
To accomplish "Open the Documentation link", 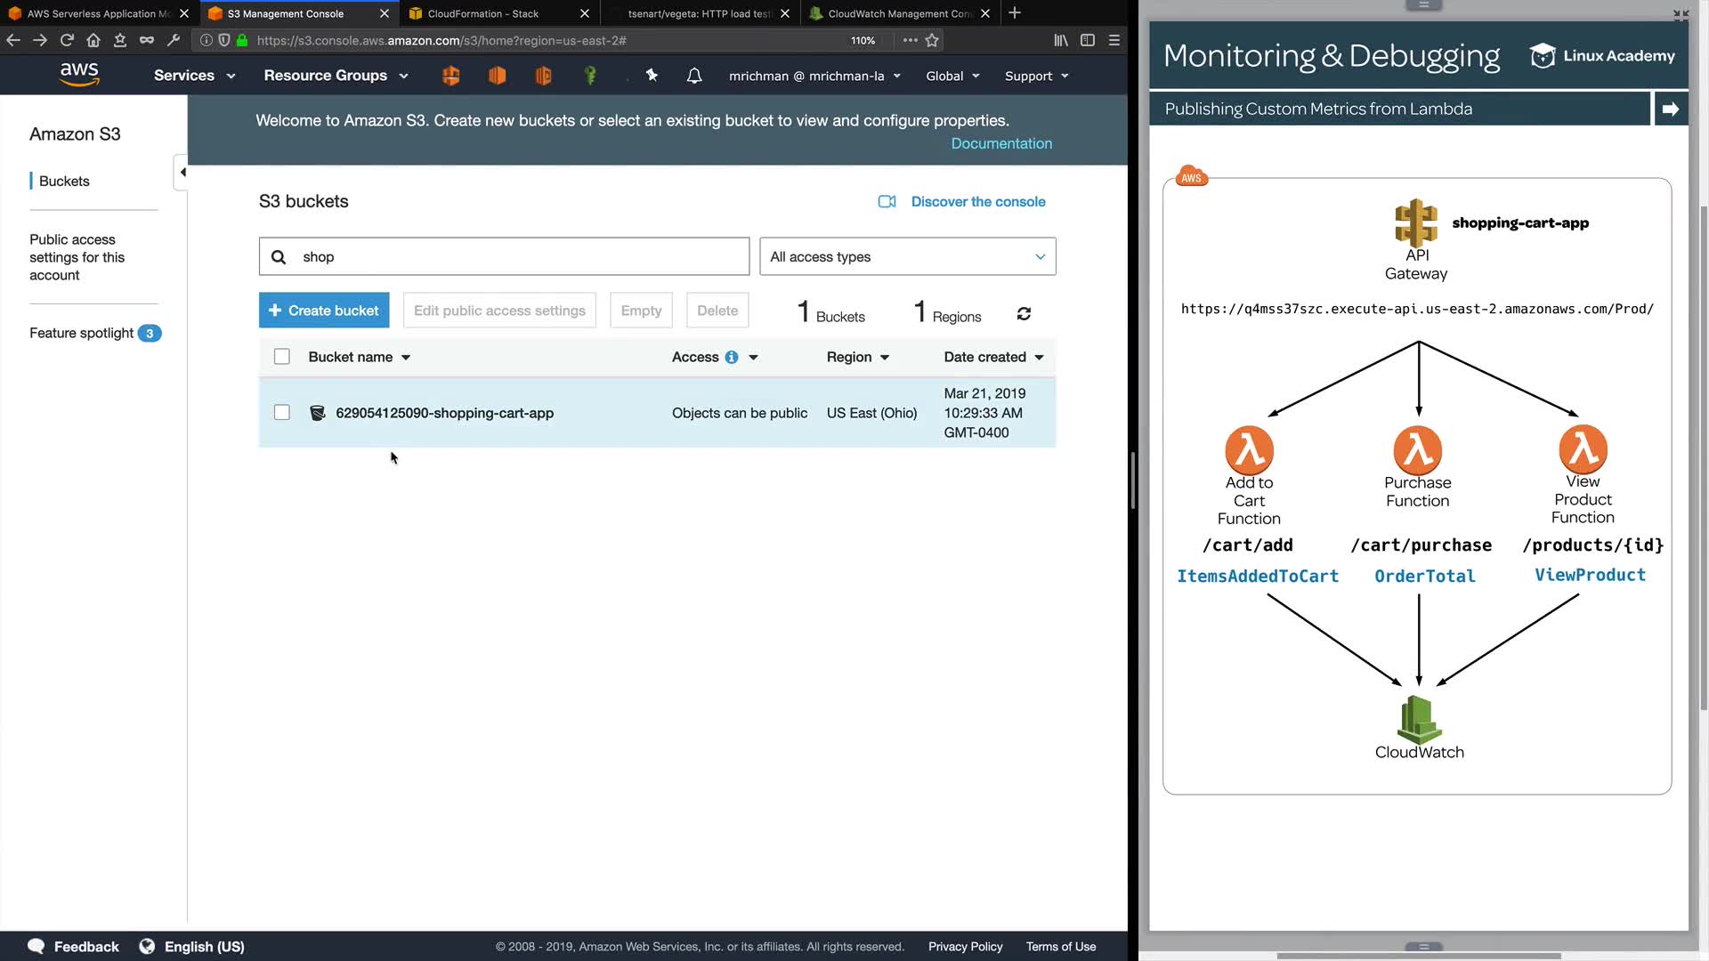I will pos(1000,143).
